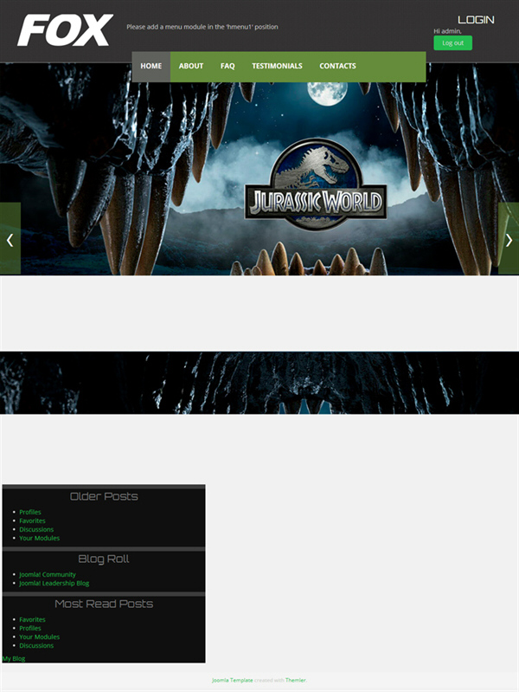
Task: Open Your Modules link under Older Posts
Action: 39,538
